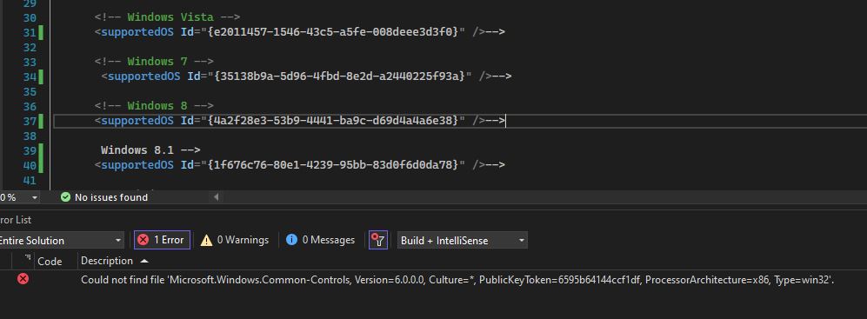Viewport: 867px width, 319px height.
Task: Click the small icon left of the Code column
Action: coord(28,257)
